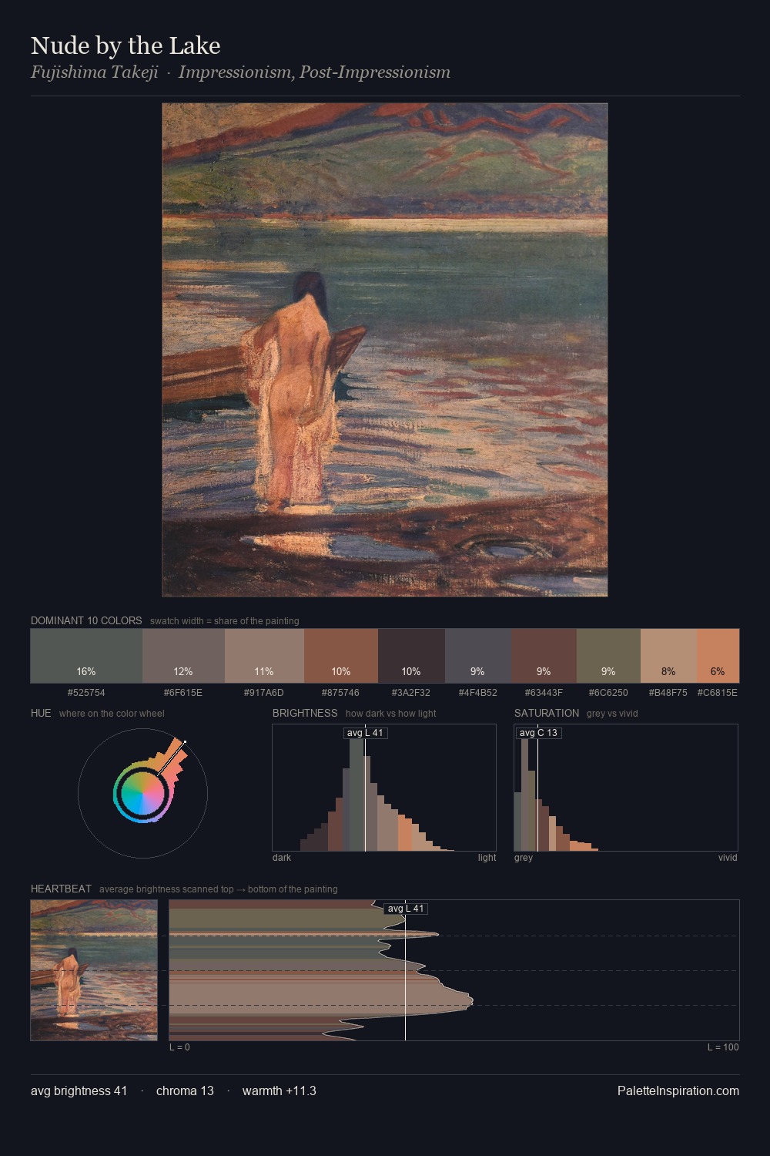Screen dimensions: 770x1156
Task: Click hex code '#875746' label
Action: [341, 693]
